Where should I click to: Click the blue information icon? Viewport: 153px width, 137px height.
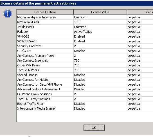(x=8, y=14)
